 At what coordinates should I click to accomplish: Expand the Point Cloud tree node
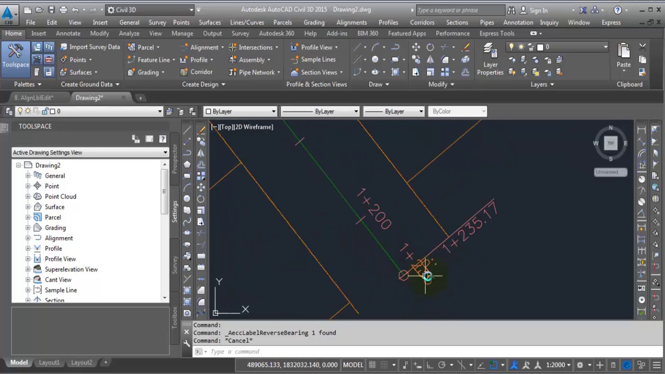coord(28,196)
